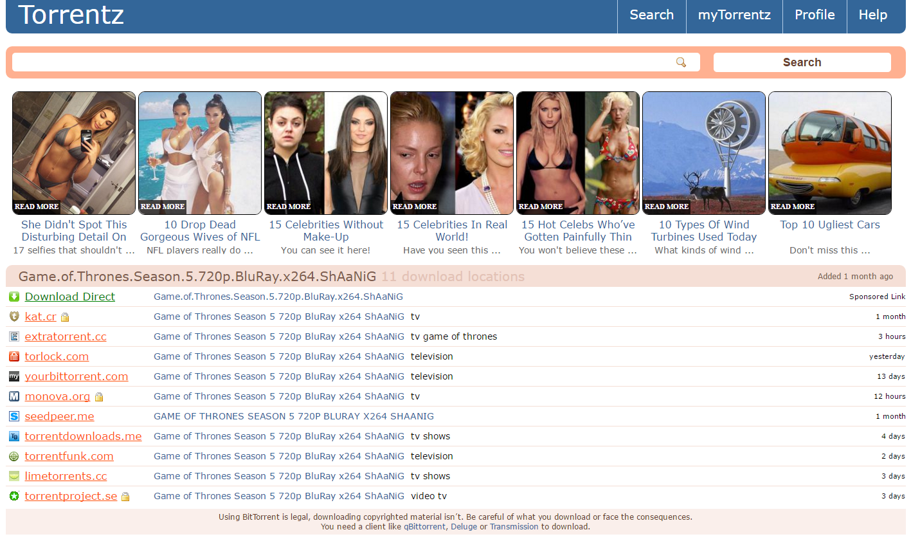Click the torlock.com site favicon
Viewport: 911px width, 541px height.
tap(14, 356)
